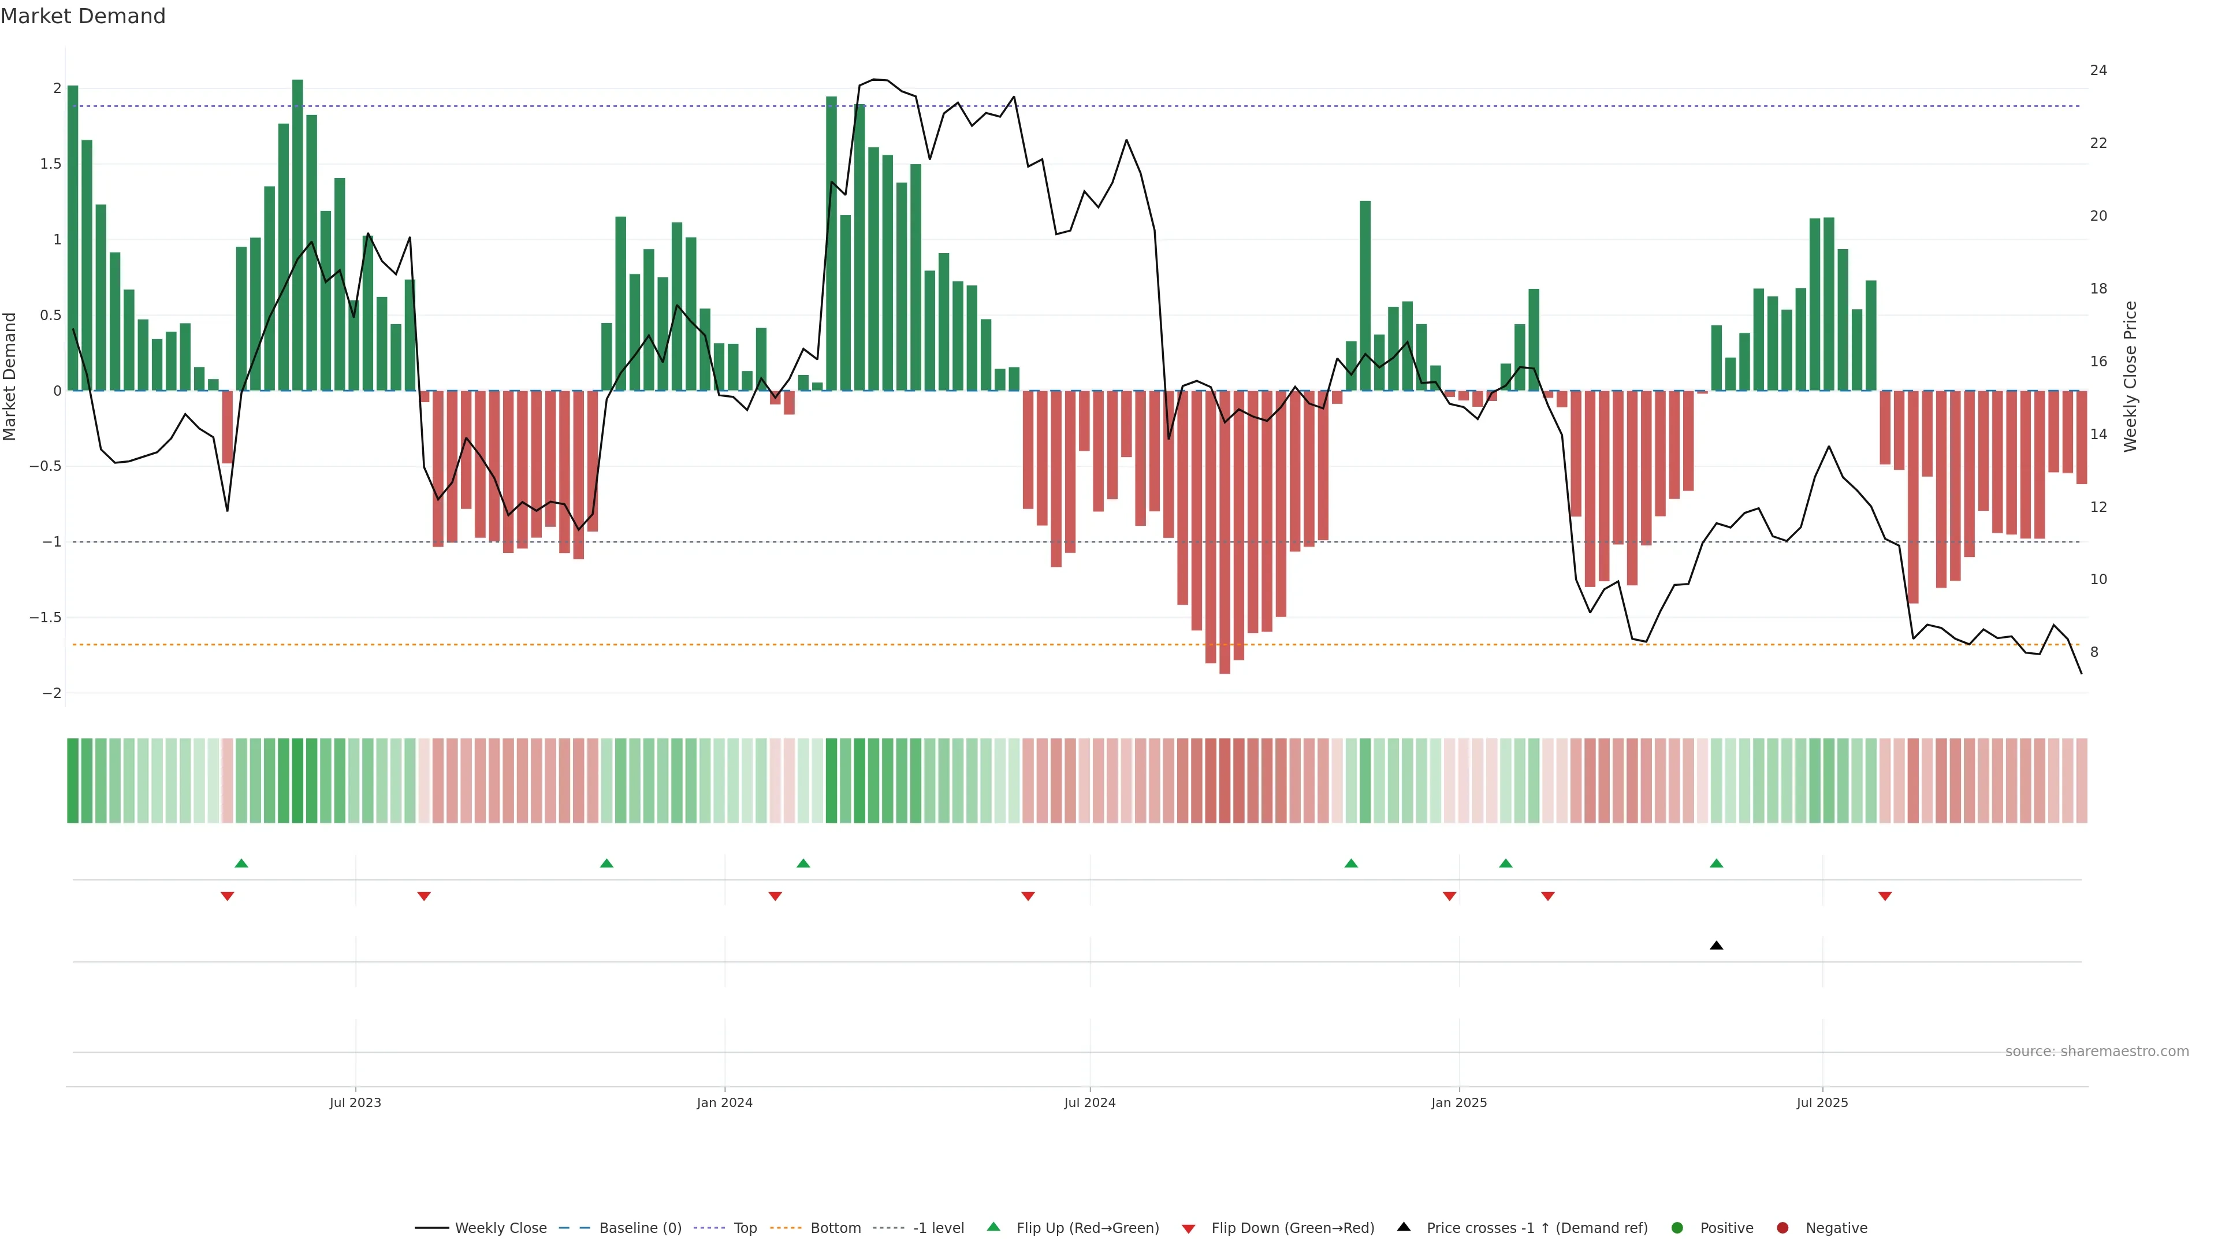Click the green flip-up triangle near Jan 2025
This screenshot has height=1248, width=2218.
[1505, 863]
